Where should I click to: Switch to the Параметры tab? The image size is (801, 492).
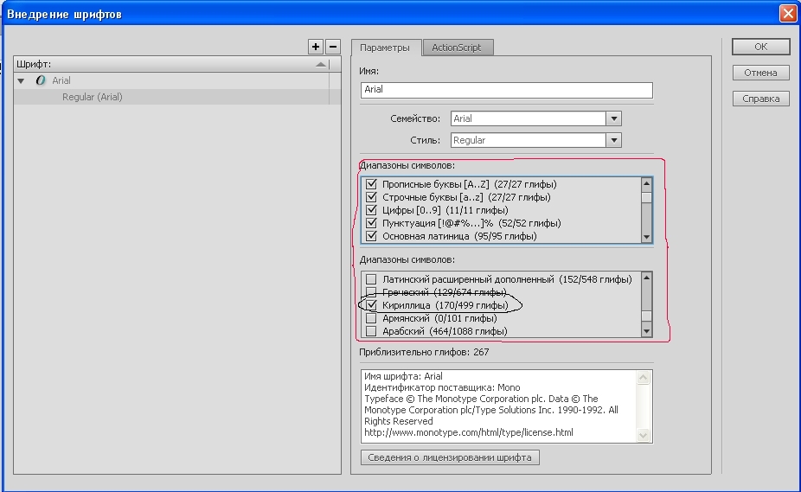(x=385, y=48)
